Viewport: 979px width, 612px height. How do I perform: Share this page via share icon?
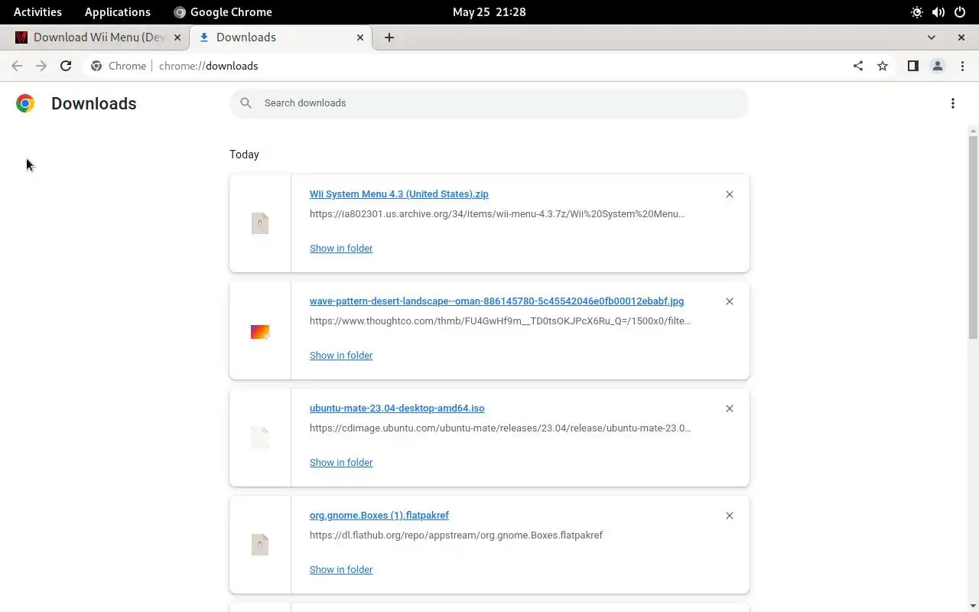point(858,66)
